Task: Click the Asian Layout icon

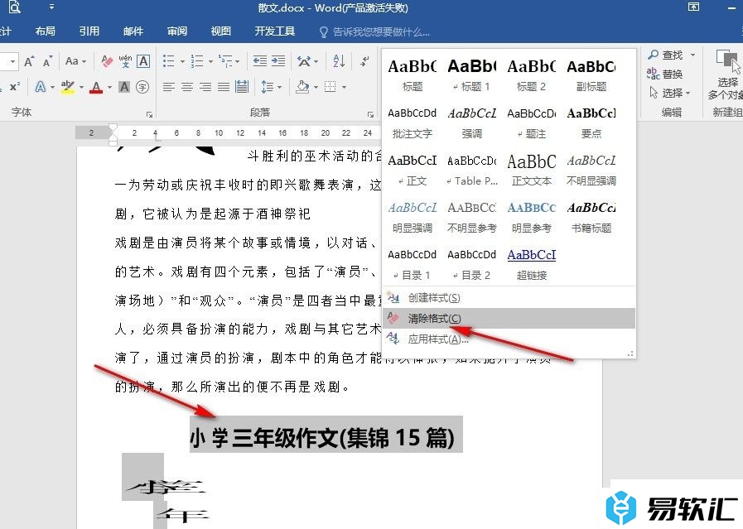Action: pos(303,61)
